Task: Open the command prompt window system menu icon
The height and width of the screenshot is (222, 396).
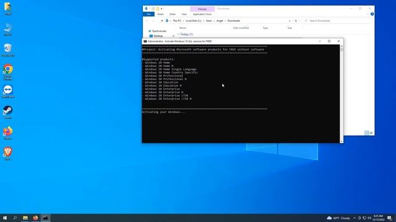Action: pyautogui.click(x=145, y=41)
